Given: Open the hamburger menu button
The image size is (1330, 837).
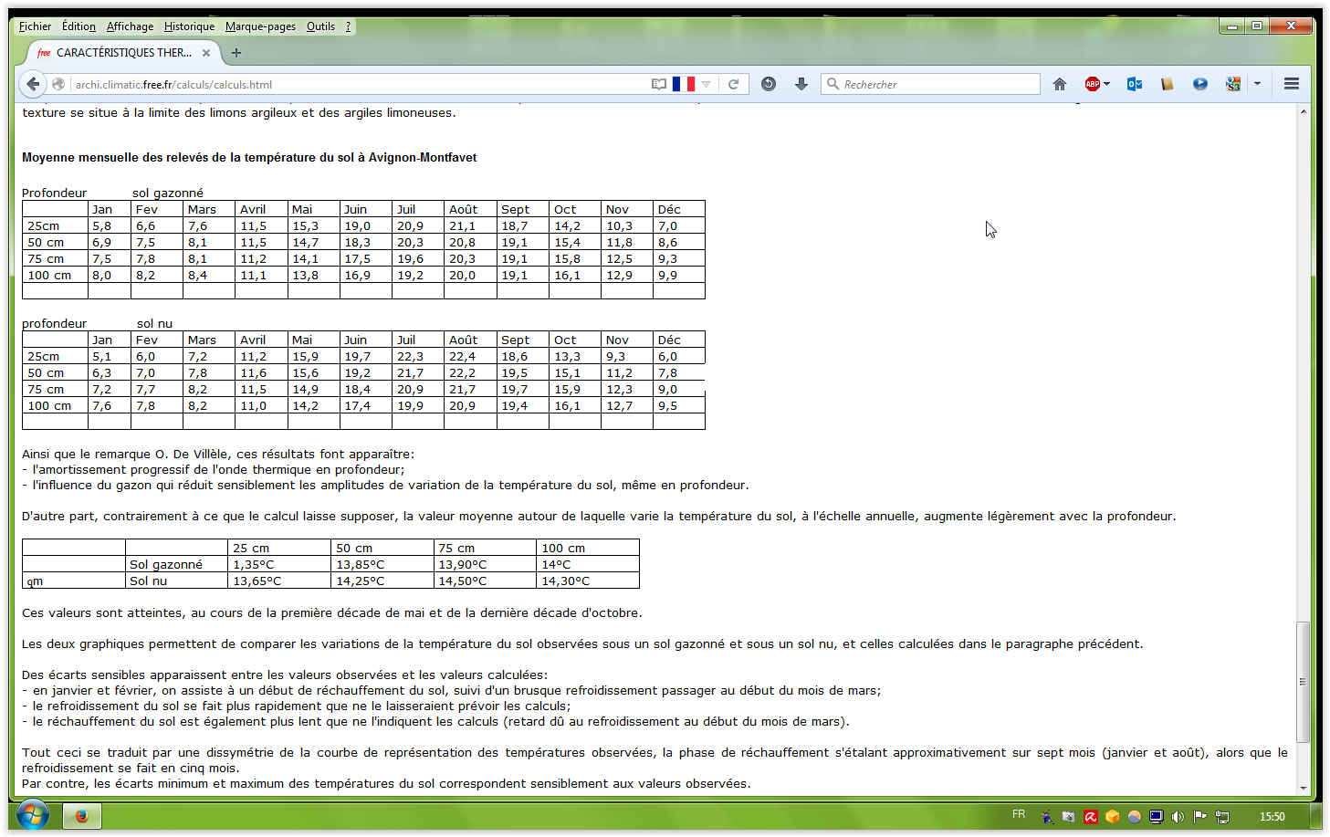Looking at the screenshot, I should click(1291, 84).
